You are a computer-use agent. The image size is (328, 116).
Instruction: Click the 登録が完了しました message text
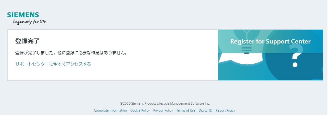coord(71,53)
